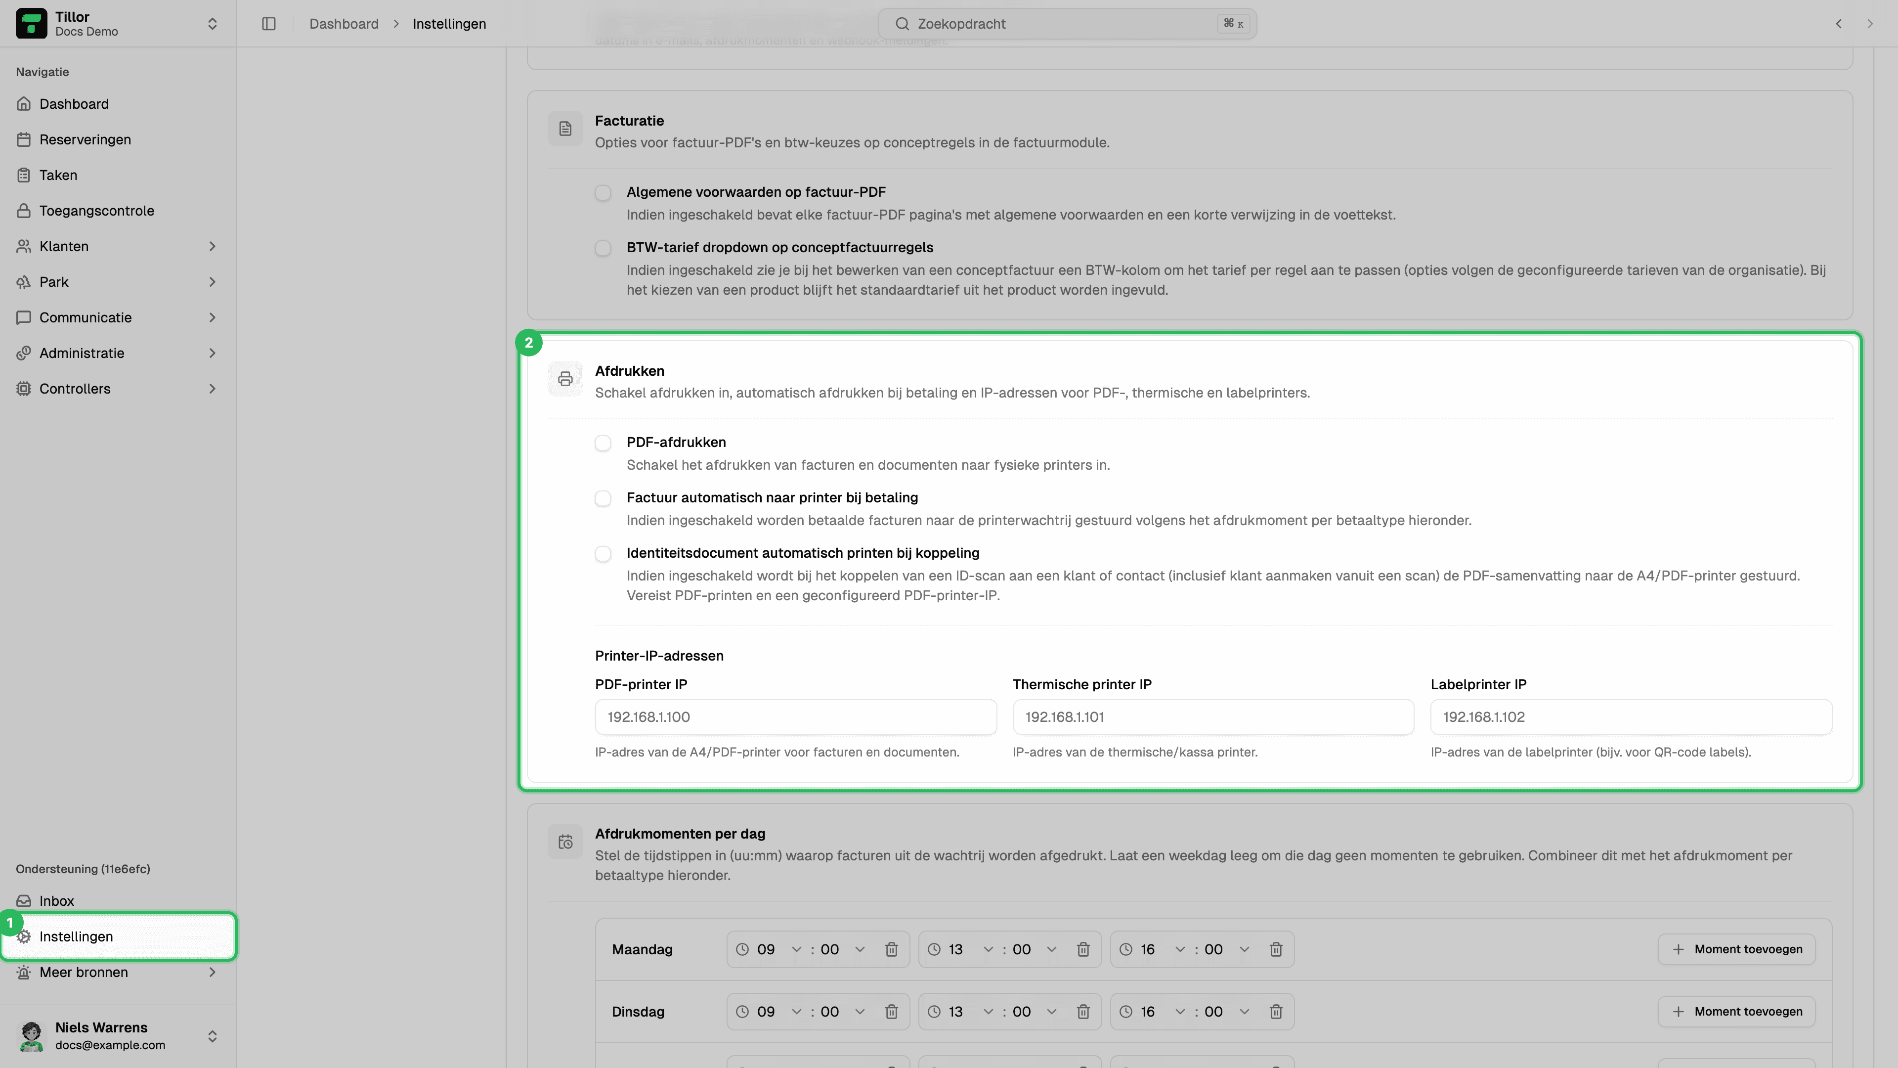1898x1068 pixels.
Task: Click the Communicatie chat icon
Action: 24,317
